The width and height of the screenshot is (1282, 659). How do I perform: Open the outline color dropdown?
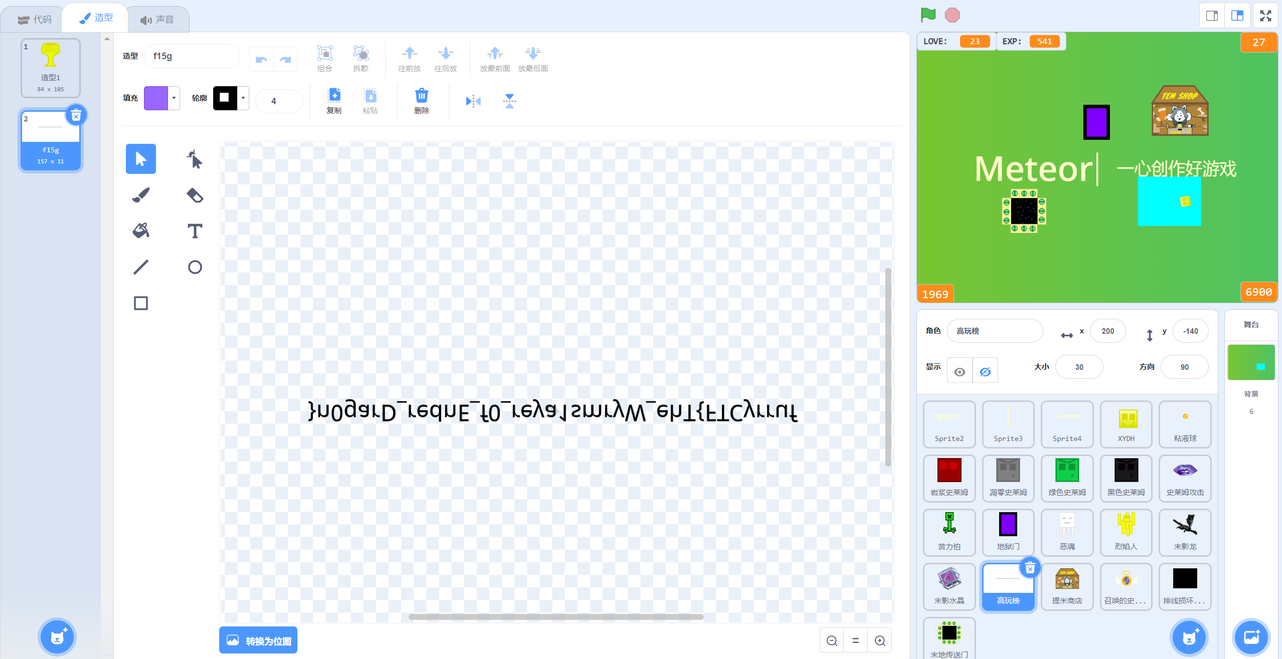[x=243, y=98]
